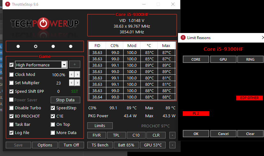This screenshot has width=264, height=156.
Task: Click the red EDP OTHER indicator
Action: pyautogui.click(x=250, y=98)
